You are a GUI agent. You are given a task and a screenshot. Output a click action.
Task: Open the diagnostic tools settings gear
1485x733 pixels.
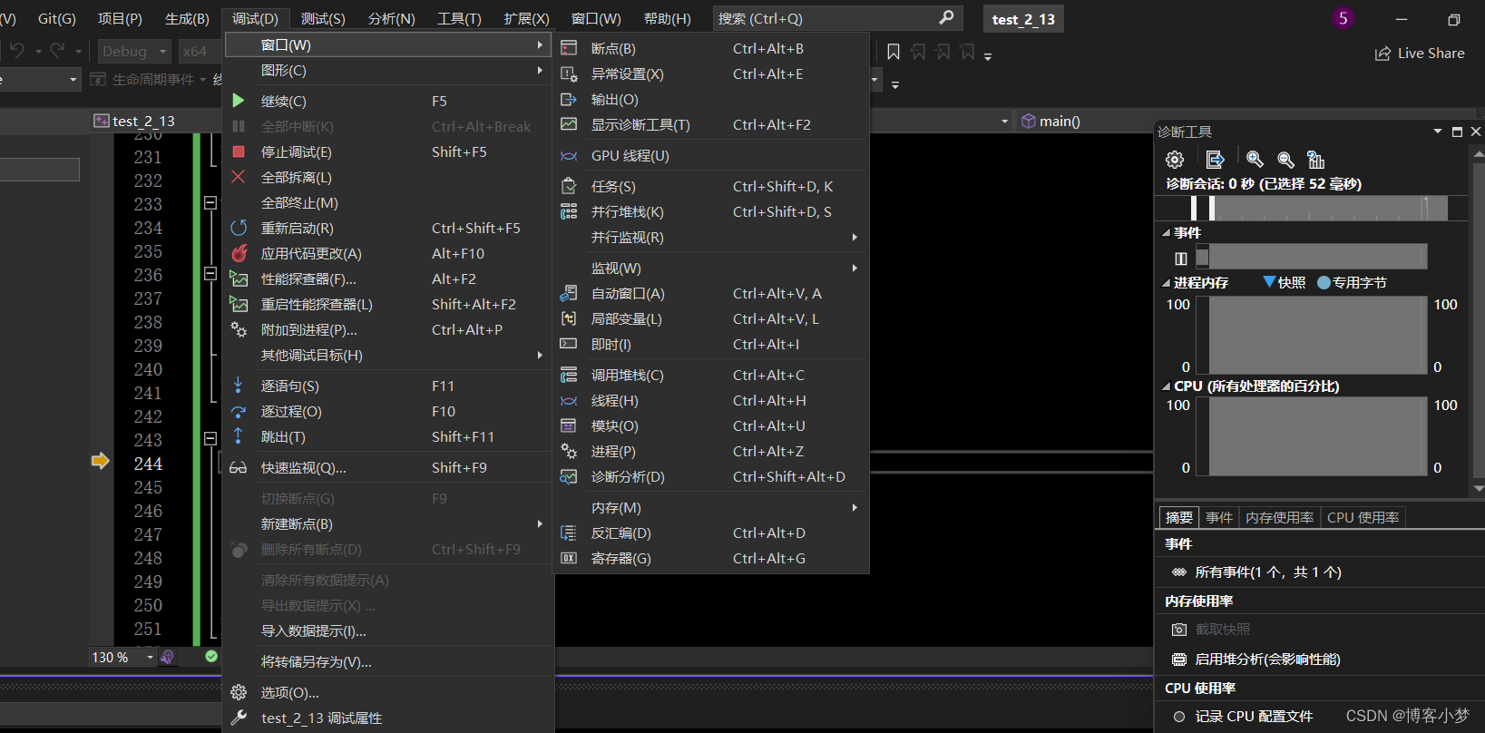point(1175,160)
